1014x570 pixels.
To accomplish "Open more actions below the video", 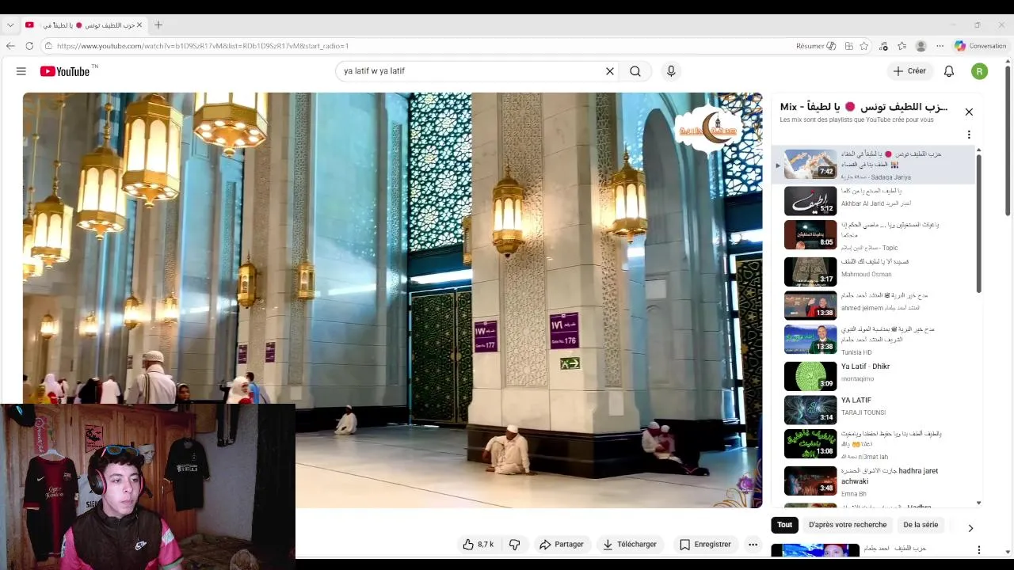I will point(753,545).
